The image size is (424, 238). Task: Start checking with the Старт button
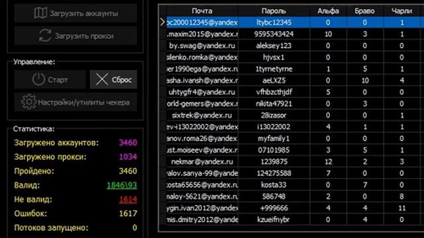click(x=50, y=79)
